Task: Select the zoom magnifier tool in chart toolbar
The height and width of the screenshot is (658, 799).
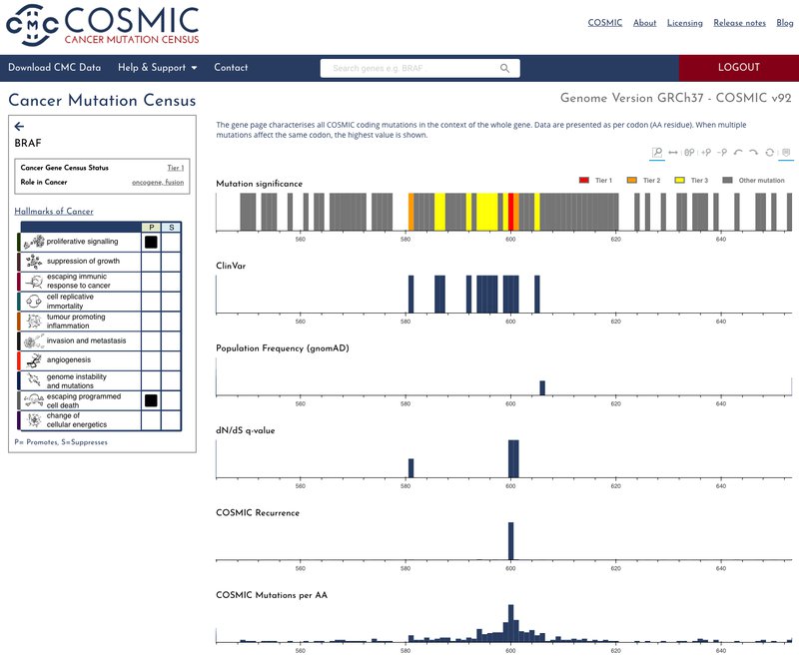Action: (657, 153)
